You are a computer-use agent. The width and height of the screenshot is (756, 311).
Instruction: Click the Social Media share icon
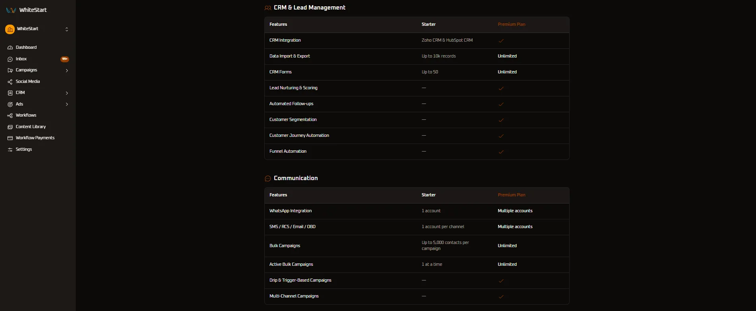(x=10, y=82)
